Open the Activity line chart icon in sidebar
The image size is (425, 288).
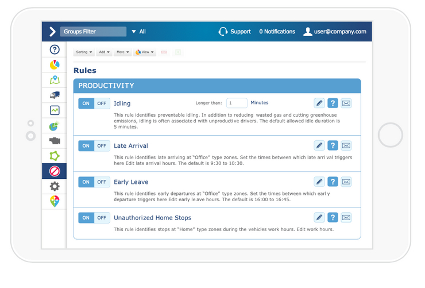click(55, 110)
